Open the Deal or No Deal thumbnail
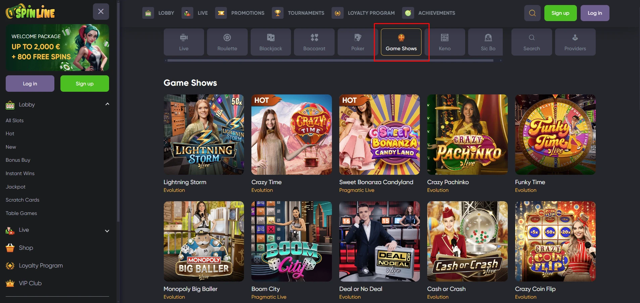The image size is (640, 303). click(x=380, y=241)
